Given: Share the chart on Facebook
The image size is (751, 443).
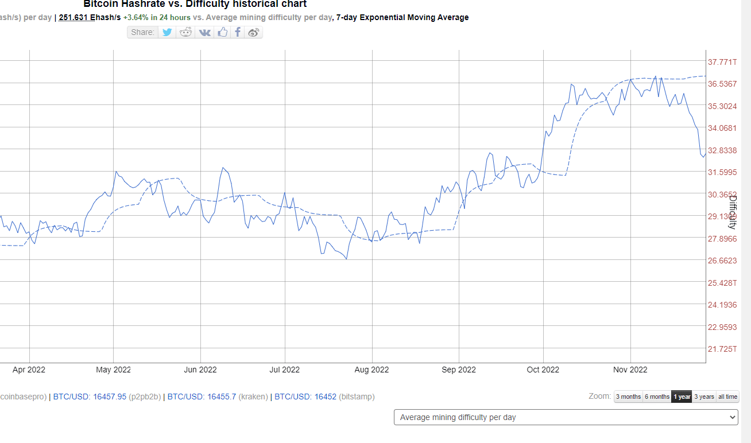Looking at the screenshot, I should (x=238, y=32).
